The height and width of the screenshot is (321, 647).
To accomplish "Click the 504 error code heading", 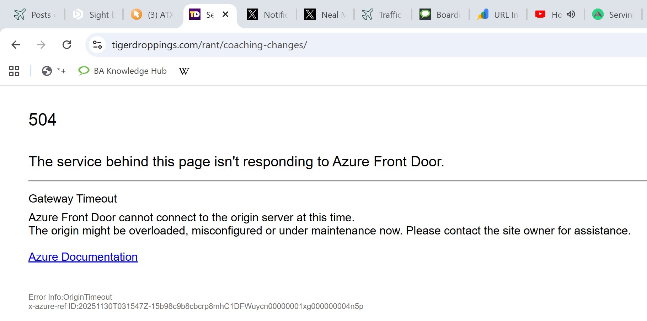I will pyautogui.click(x=42, y=120).
